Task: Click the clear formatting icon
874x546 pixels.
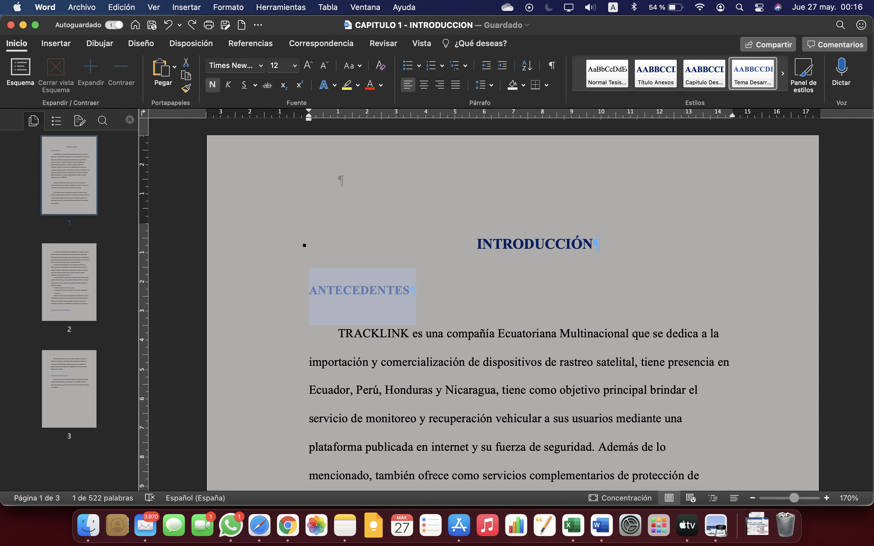Action: pos(380,65)
